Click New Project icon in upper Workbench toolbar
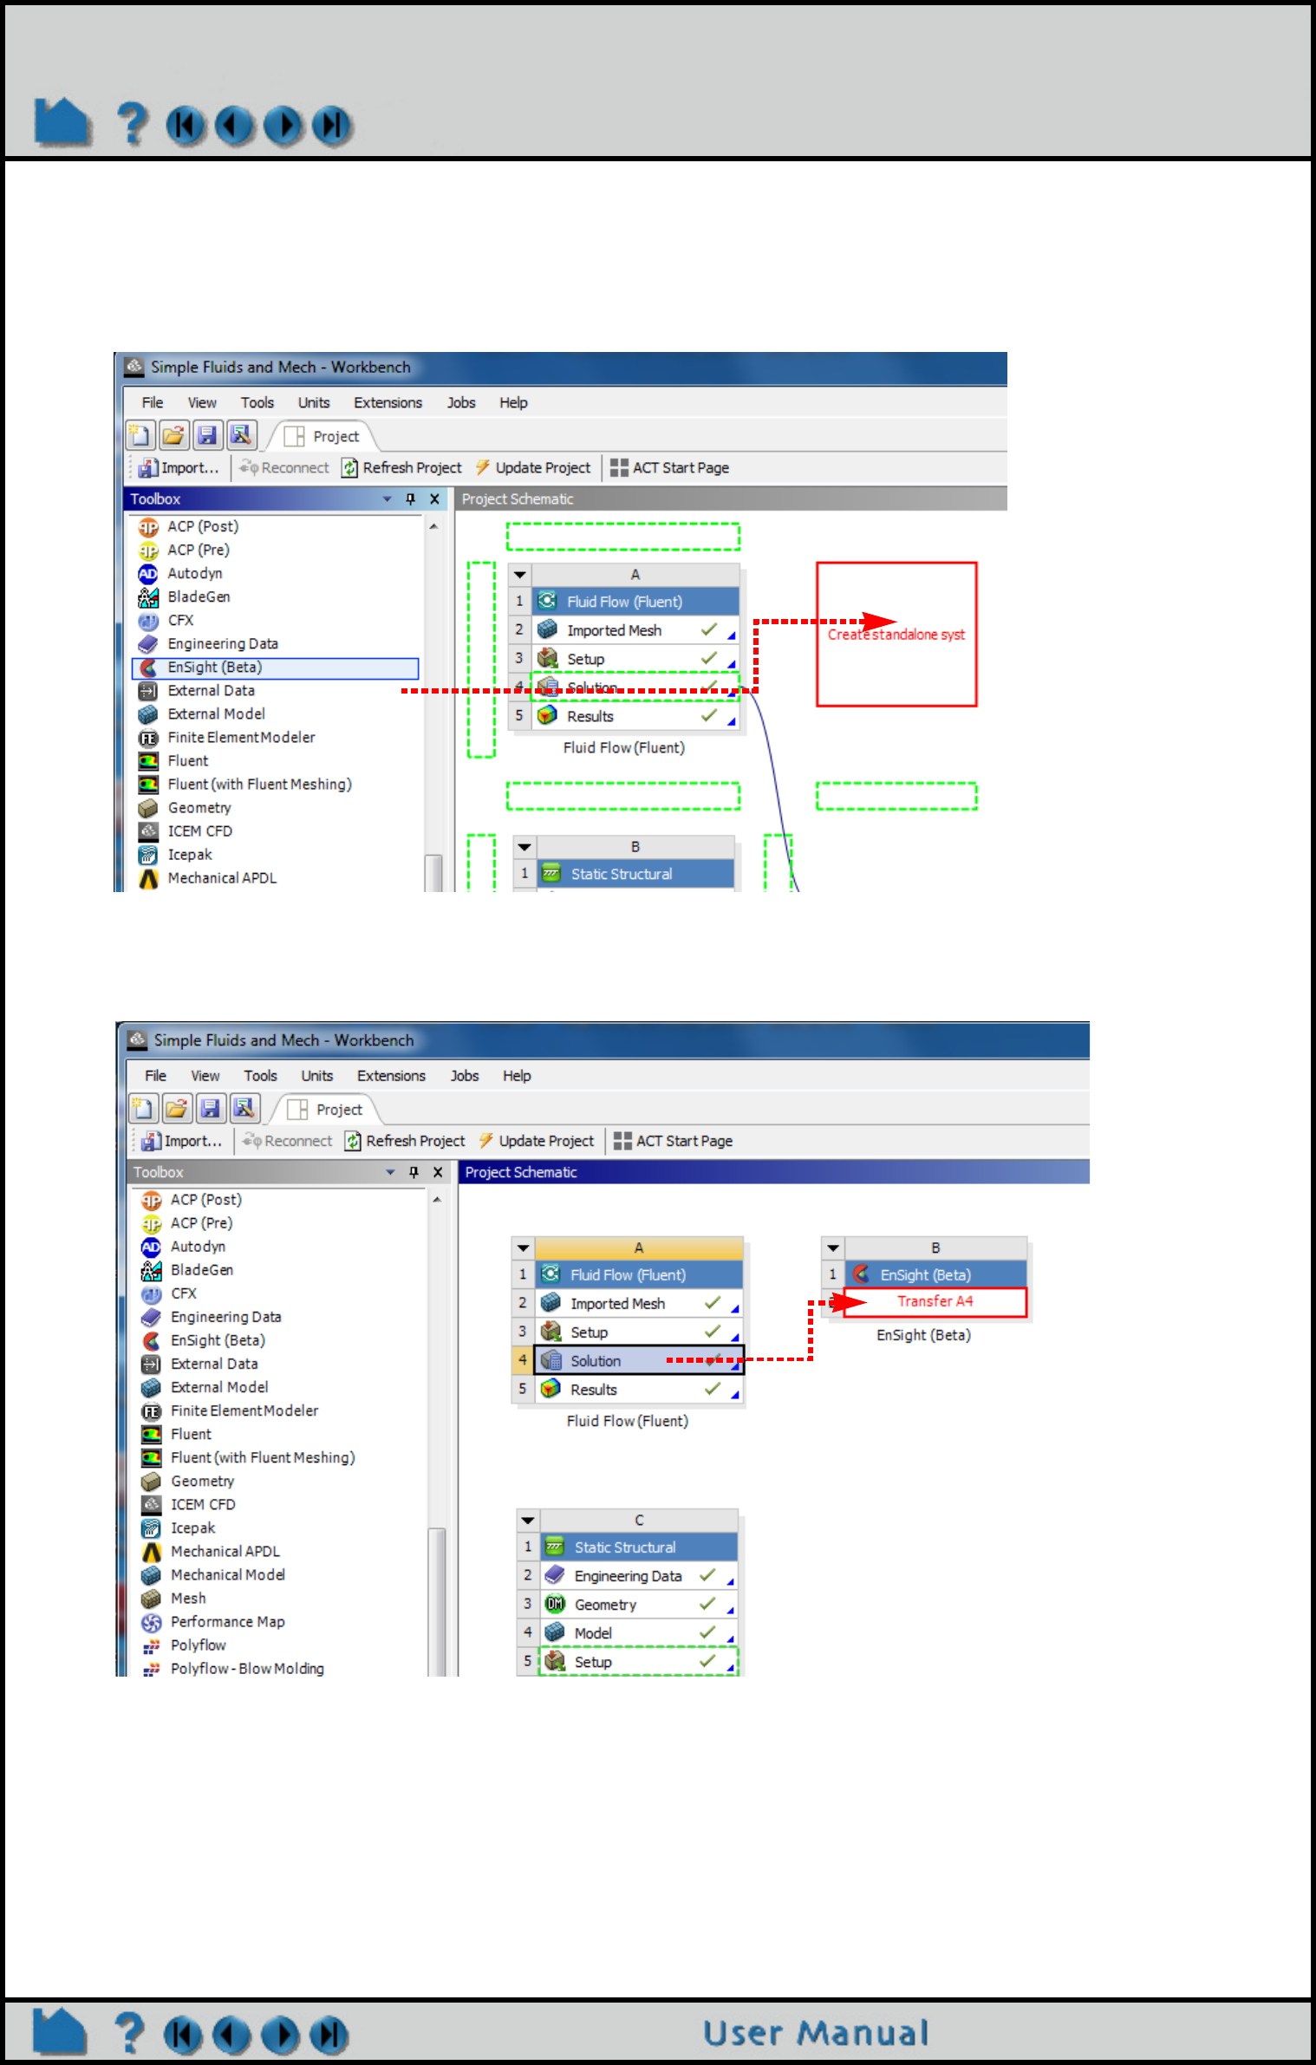This screenshot has height=2065, width=1316. click(140, 435)
